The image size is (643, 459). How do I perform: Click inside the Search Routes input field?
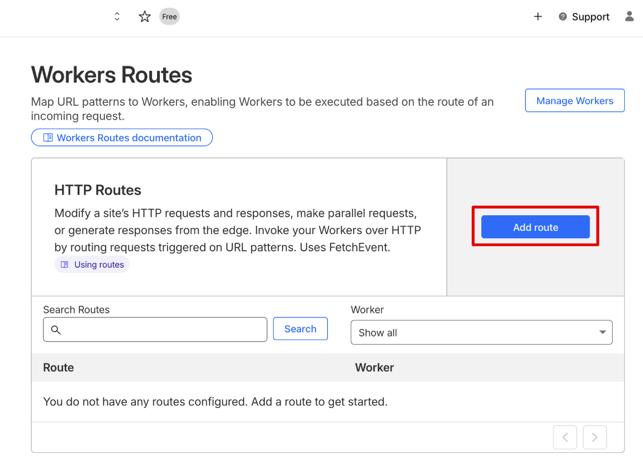coord(155,330)
